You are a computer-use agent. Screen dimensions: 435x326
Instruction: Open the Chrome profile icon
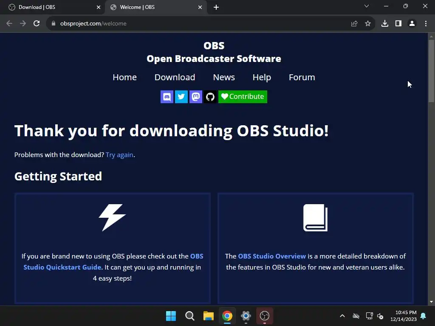click(412, 24)
